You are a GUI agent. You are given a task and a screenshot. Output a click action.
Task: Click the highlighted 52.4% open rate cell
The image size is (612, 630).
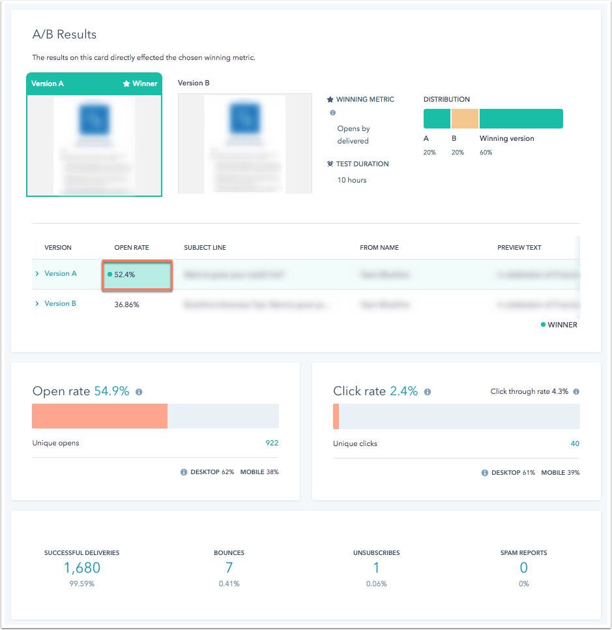click(x=136, y=275)
